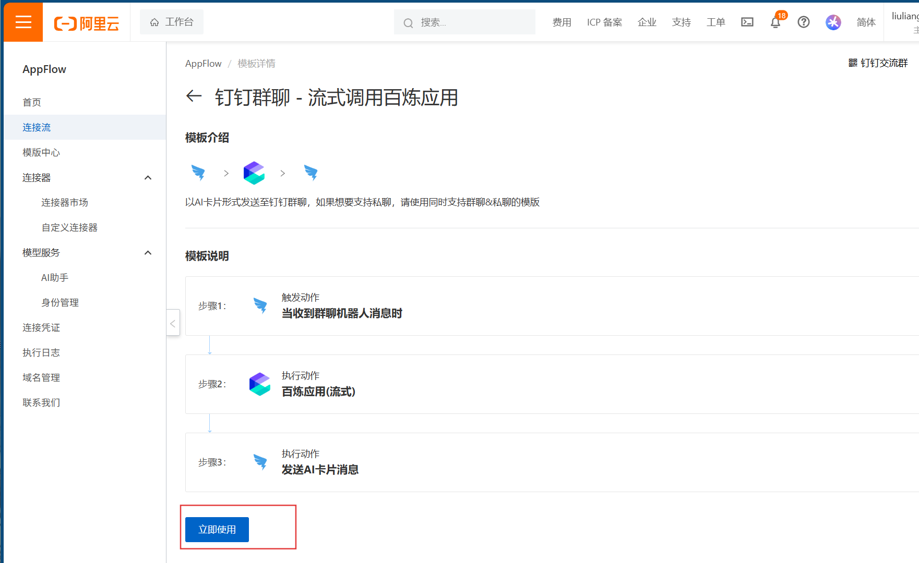Collapse the 连接器 section chevron

148,178
